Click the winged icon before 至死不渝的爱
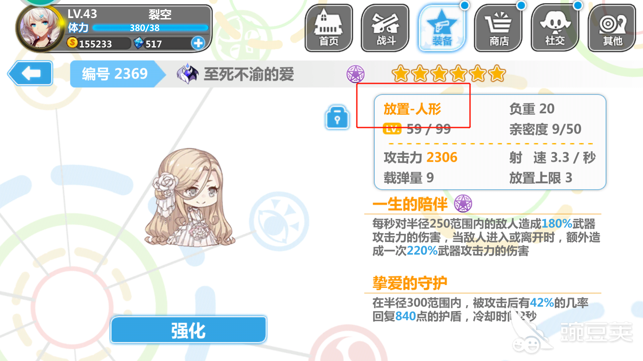 point(188,74)
